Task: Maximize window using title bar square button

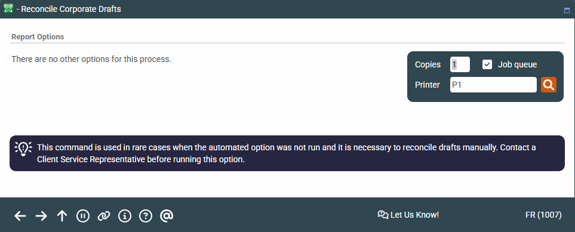Action: 567,11
